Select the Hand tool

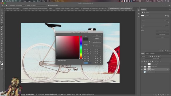[2, 55]
